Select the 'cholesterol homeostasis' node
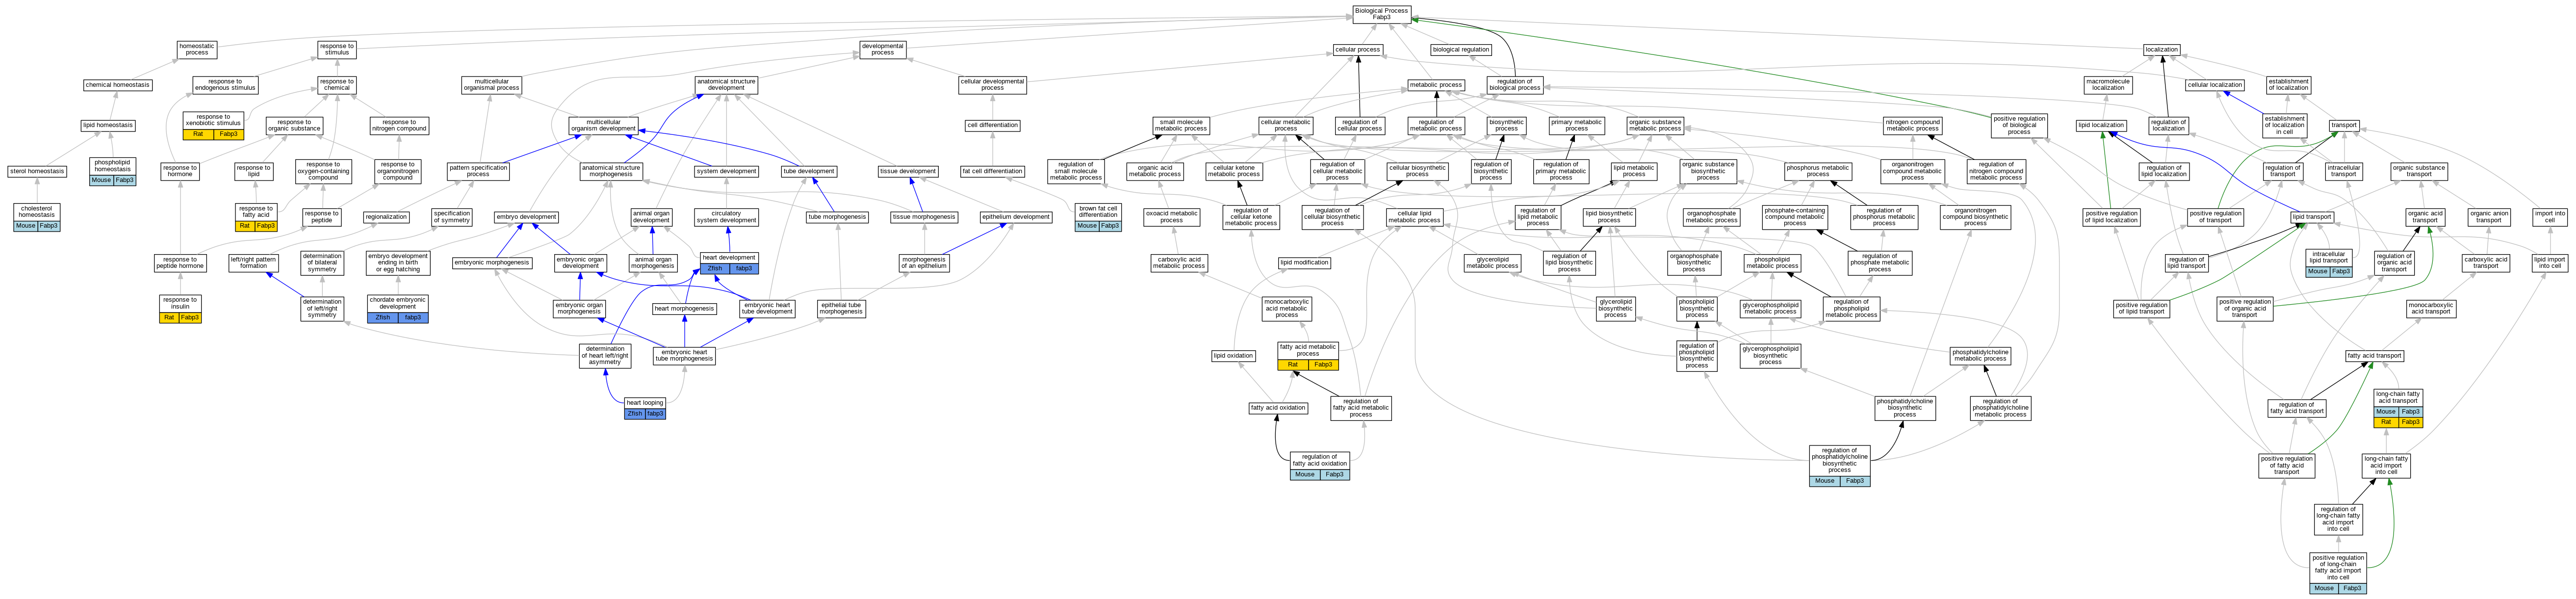2576x599 pixels. coord(37,217)
